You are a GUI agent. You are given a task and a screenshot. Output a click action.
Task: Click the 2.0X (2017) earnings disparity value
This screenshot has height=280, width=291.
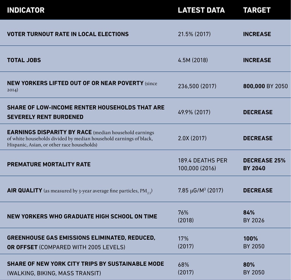click(x=192, y=138)
